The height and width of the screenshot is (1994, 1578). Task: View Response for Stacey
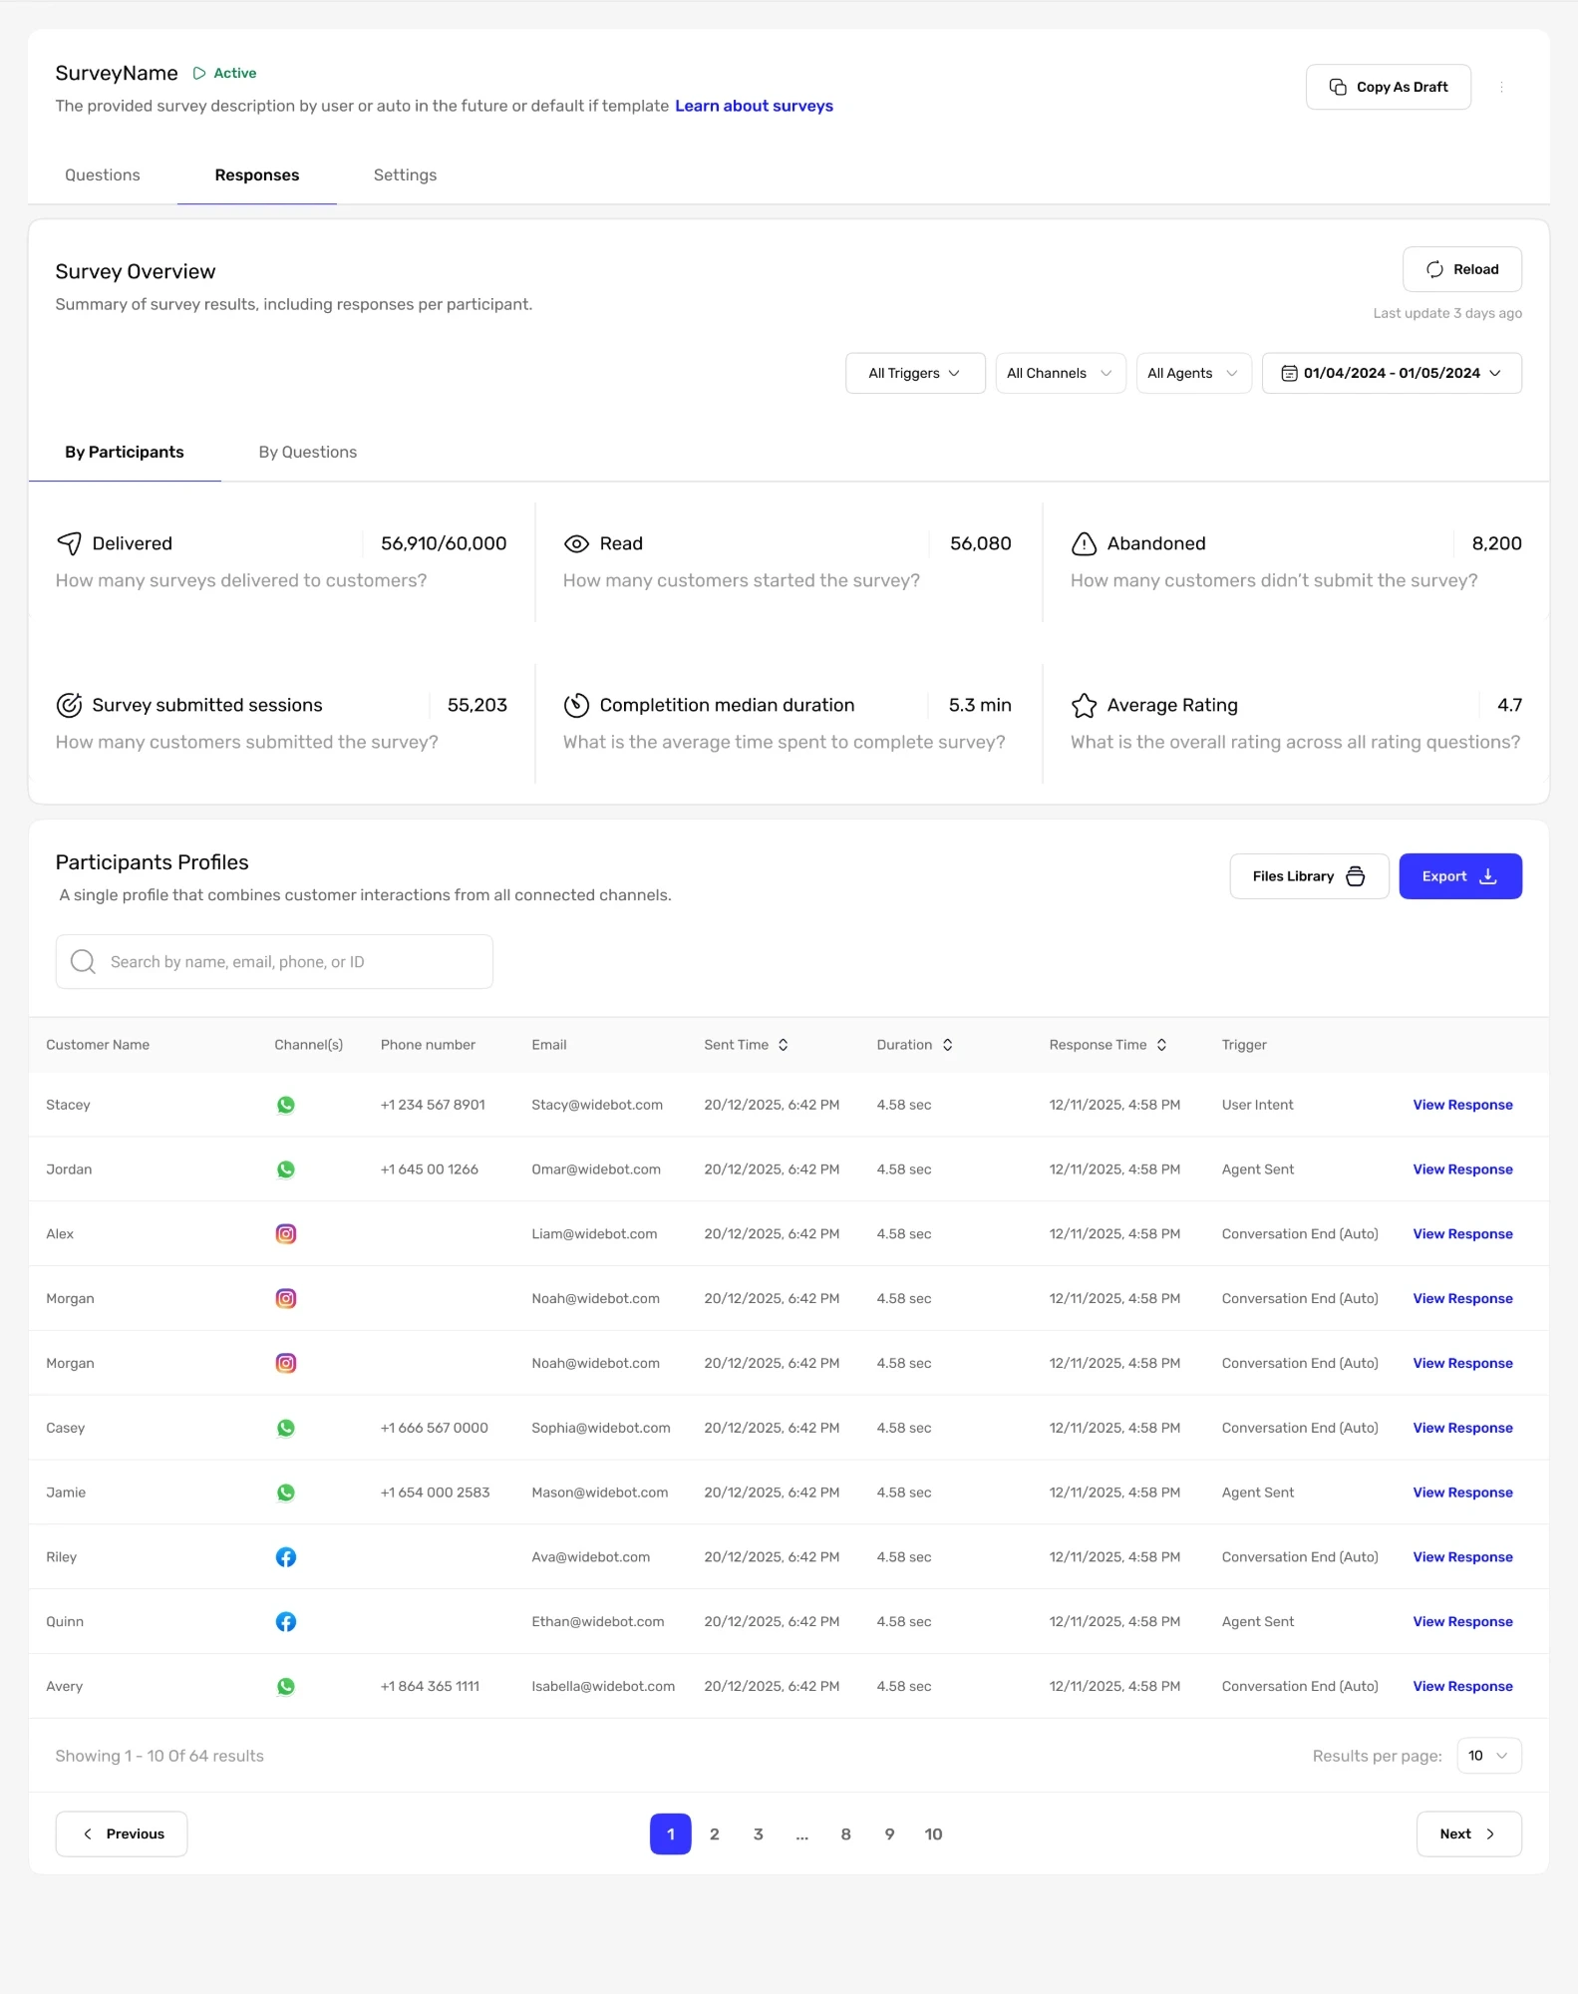(x=1462, y=1105)
